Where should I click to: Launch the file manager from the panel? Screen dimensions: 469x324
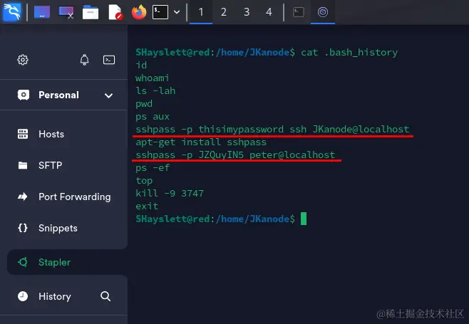(91, 12)
